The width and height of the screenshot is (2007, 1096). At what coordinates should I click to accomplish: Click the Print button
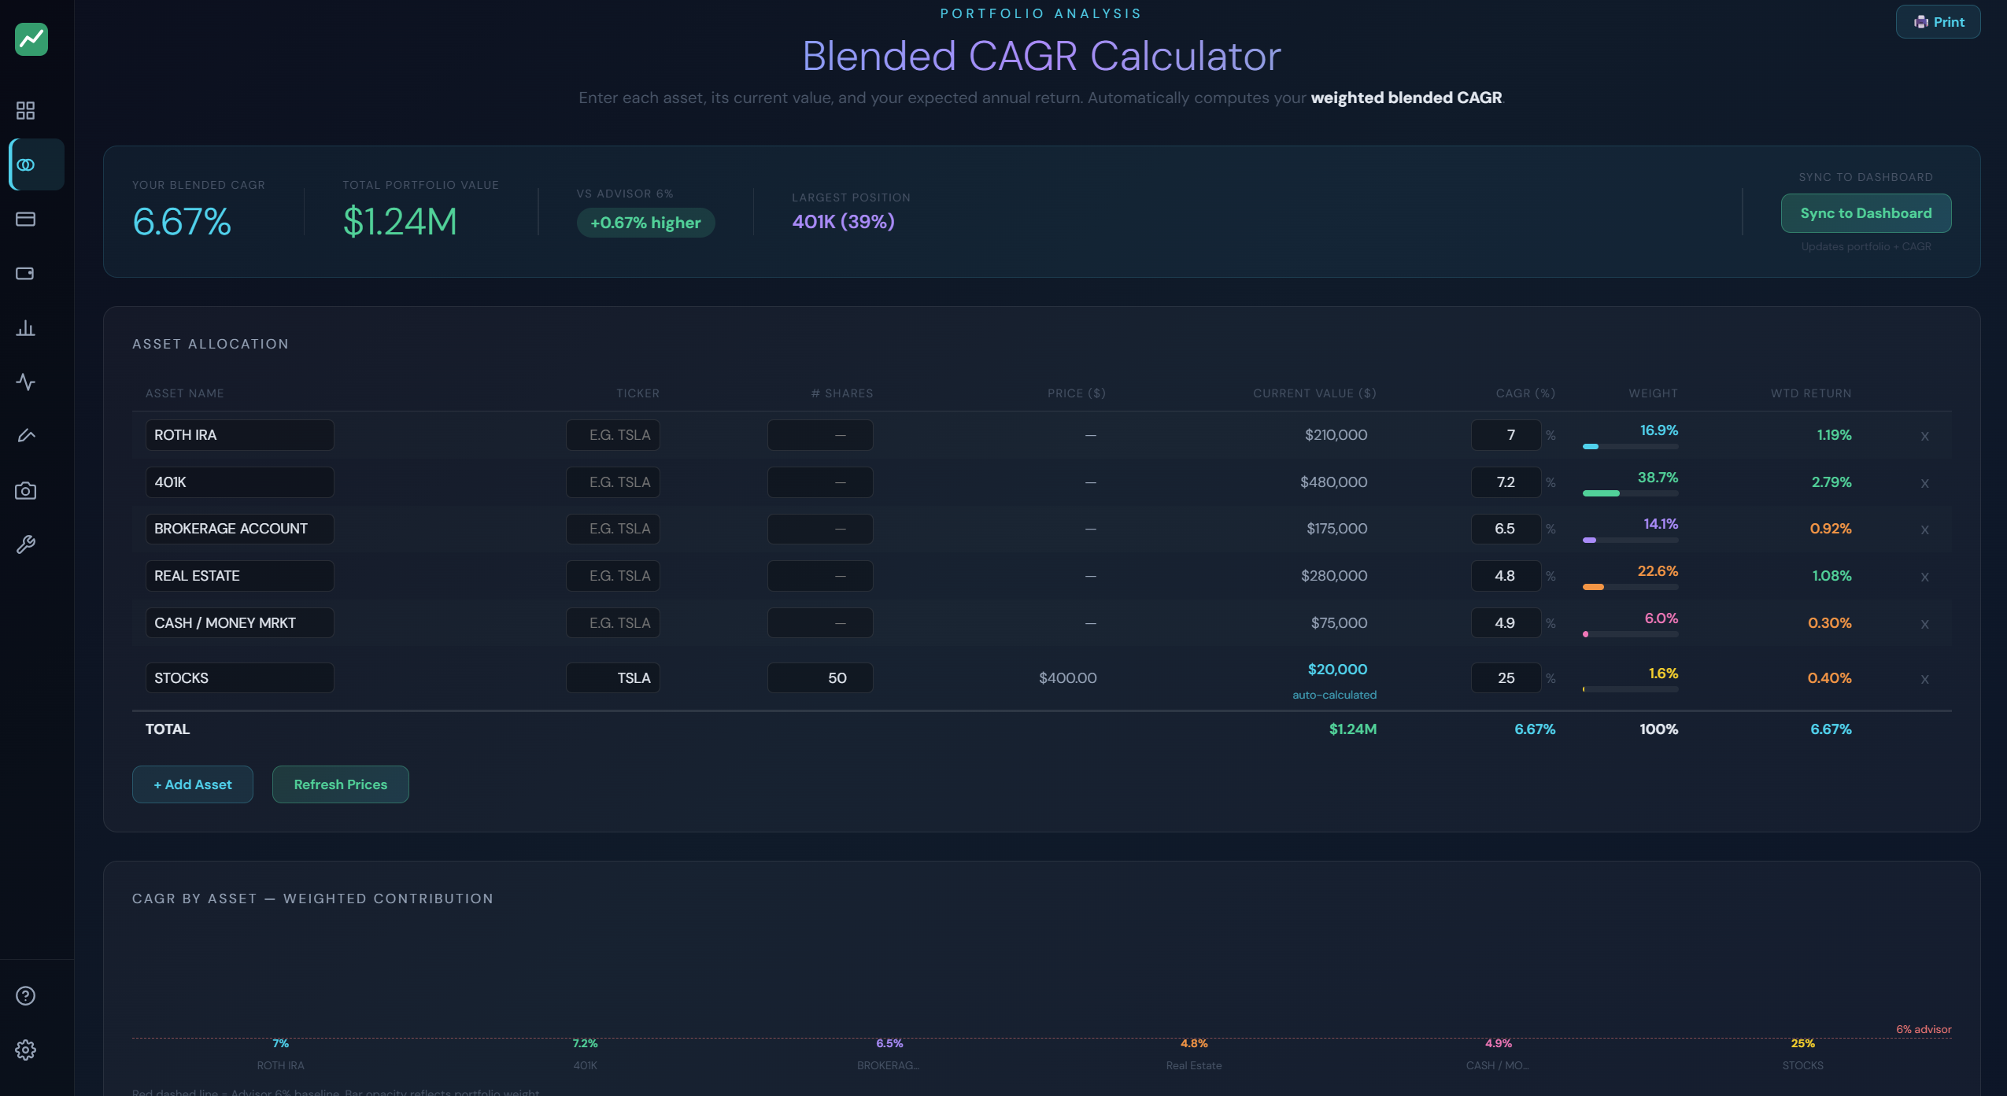pyautogui.click(x=1938, y=22)
